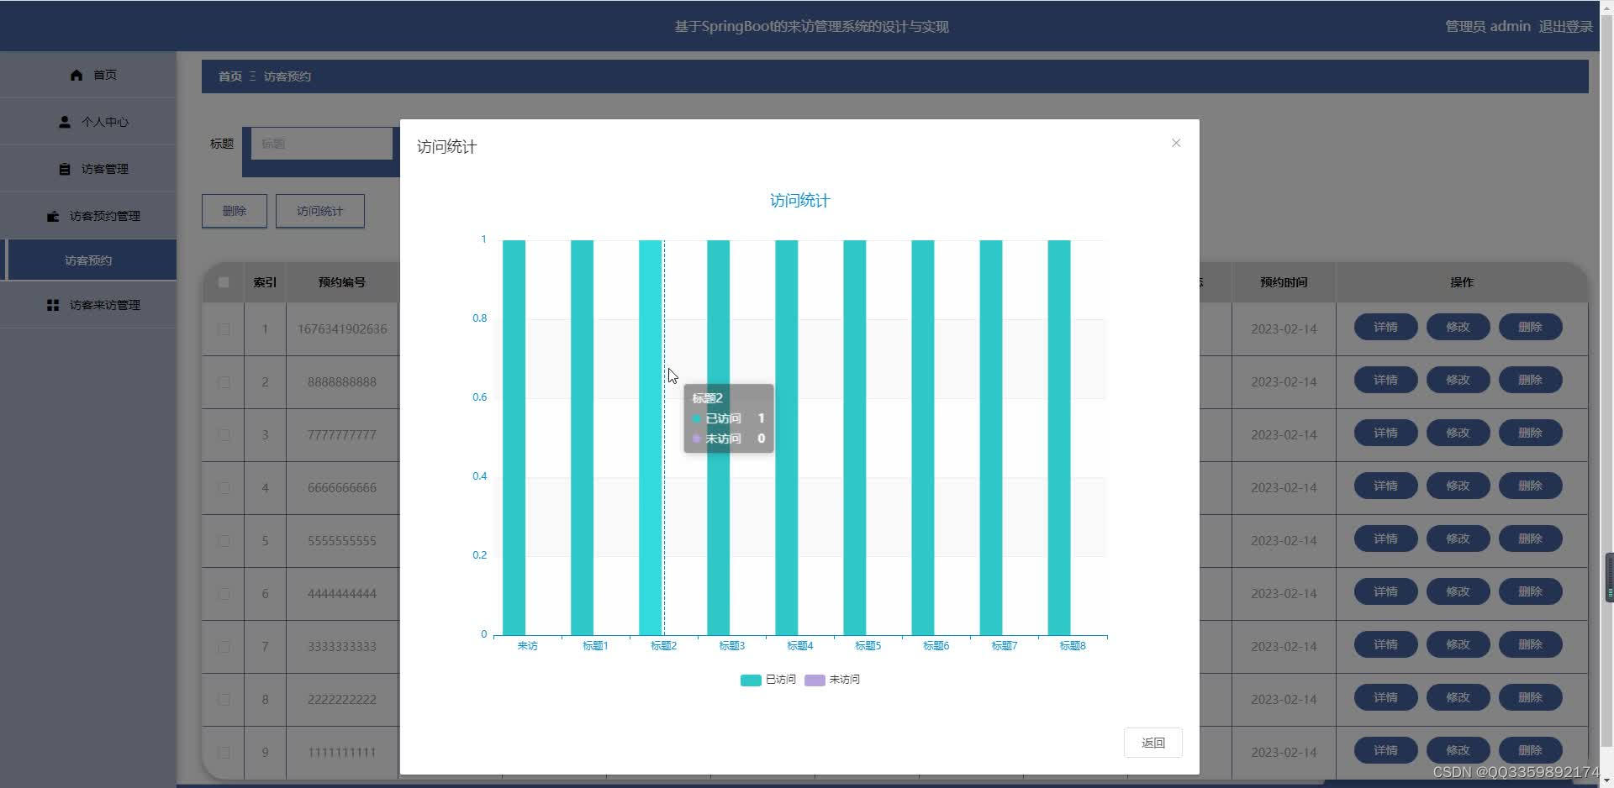Click the 标题3 x-axis label
The image size is (1614, 788).
pos(731,646)
